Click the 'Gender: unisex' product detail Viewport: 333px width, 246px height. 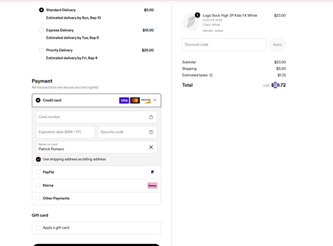(x=213, y=31)
